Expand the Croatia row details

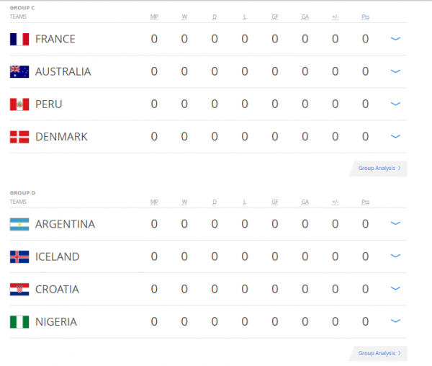(395, 290)
